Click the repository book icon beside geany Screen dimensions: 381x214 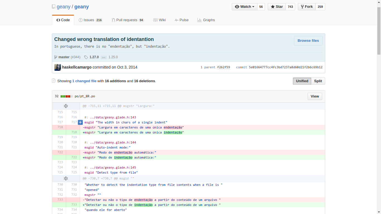click(x=54, y=7)
